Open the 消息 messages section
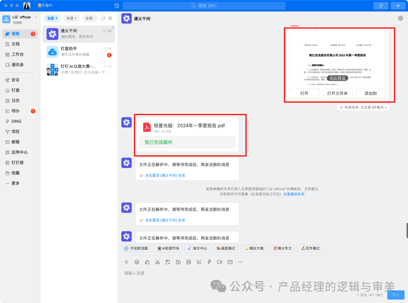 20,34
